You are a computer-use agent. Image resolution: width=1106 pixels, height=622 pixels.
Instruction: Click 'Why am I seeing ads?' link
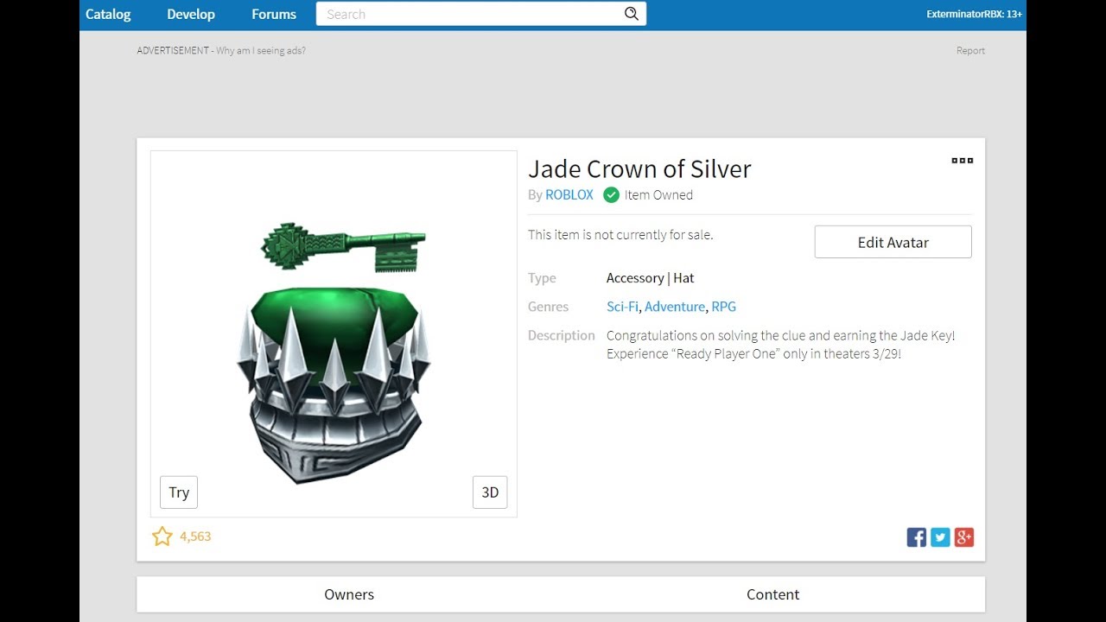point(261,51)
